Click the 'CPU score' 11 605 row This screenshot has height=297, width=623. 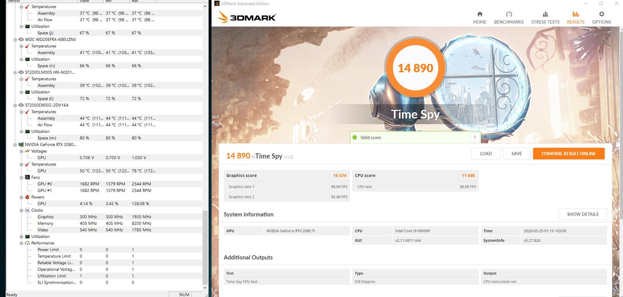coord(415,176)
